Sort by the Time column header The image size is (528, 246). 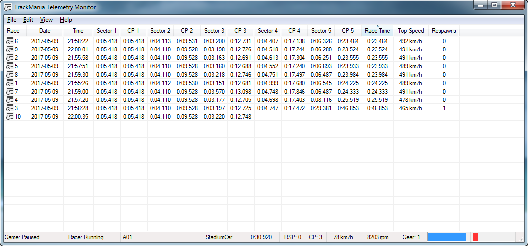pyautogui.click(x=78, y=31)
